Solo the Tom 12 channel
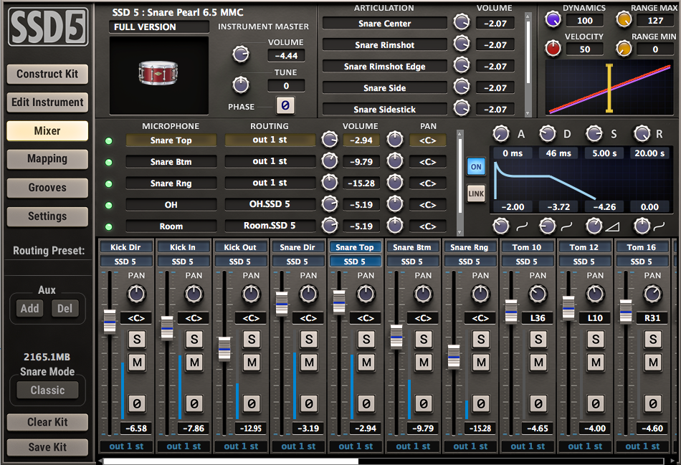The width and height of the screenshot is (681, 465). point(596,339)
